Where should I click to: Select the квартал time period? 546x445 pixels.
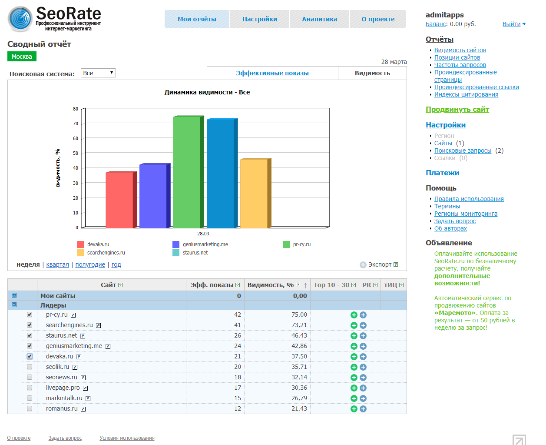coord(58,264)
